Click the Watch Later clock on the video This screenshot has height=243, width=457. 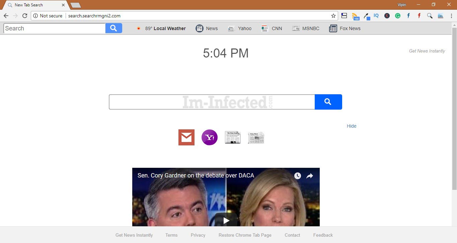[297, 175]
